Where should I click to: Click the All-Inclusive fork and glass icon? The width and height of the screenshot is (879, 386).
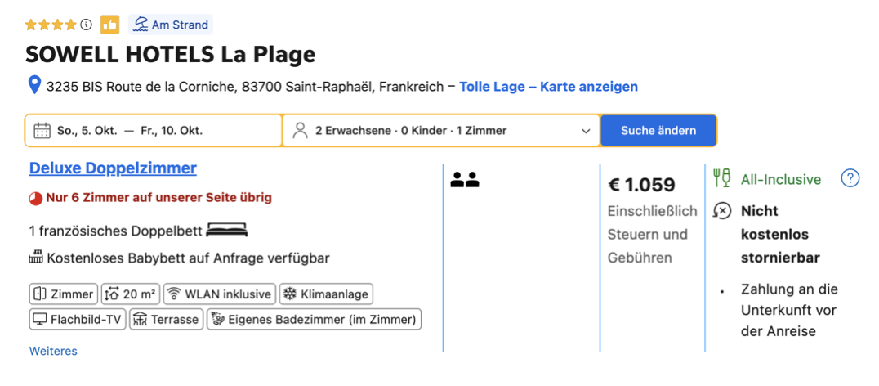click(x=722, y=177)
